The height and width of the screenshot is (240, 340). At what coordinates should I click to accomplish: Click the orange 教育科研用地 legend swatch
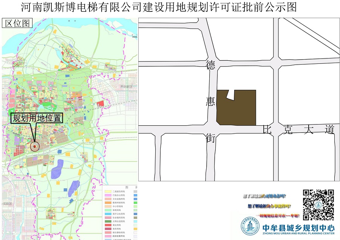(109, 203)
